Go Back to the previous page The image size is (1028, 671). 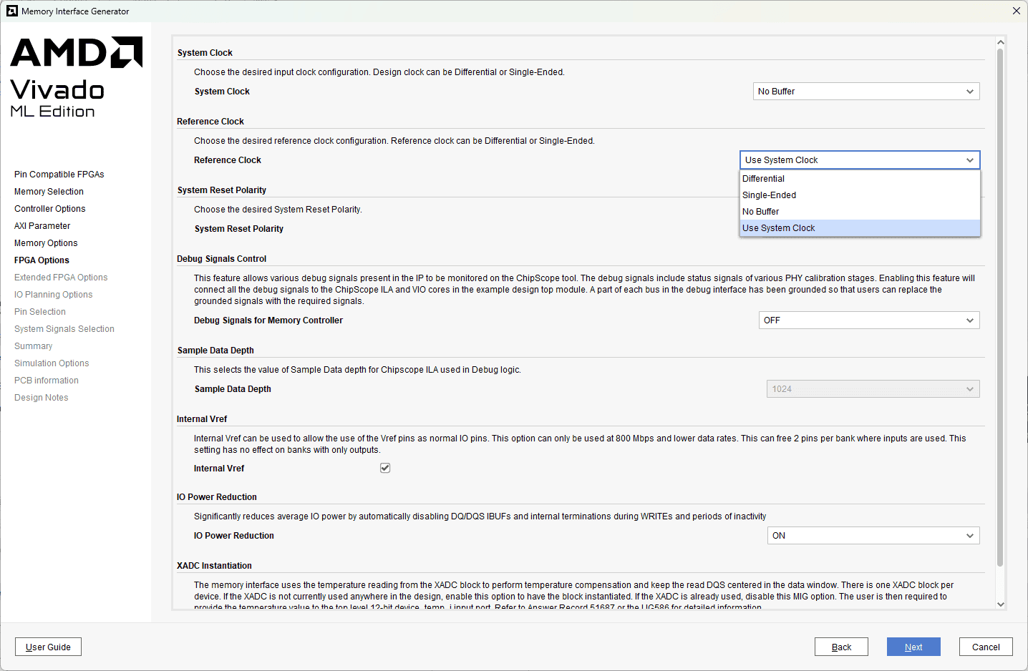(841, 647)
